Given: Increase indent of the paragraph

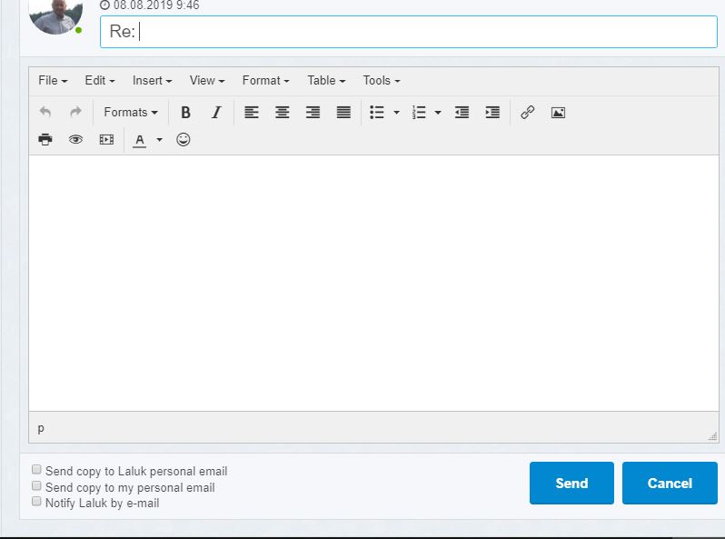Looking at the screenshot, I should tap(492, 113).
